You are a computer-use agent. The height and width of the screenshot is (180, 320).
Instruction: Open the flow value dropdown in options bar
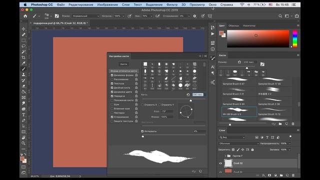(151, 16)
